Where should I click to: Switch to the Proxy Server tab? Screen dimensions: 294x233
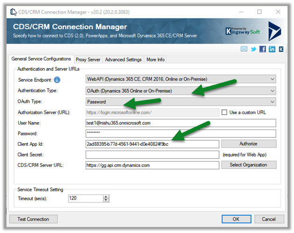point(88,60)
